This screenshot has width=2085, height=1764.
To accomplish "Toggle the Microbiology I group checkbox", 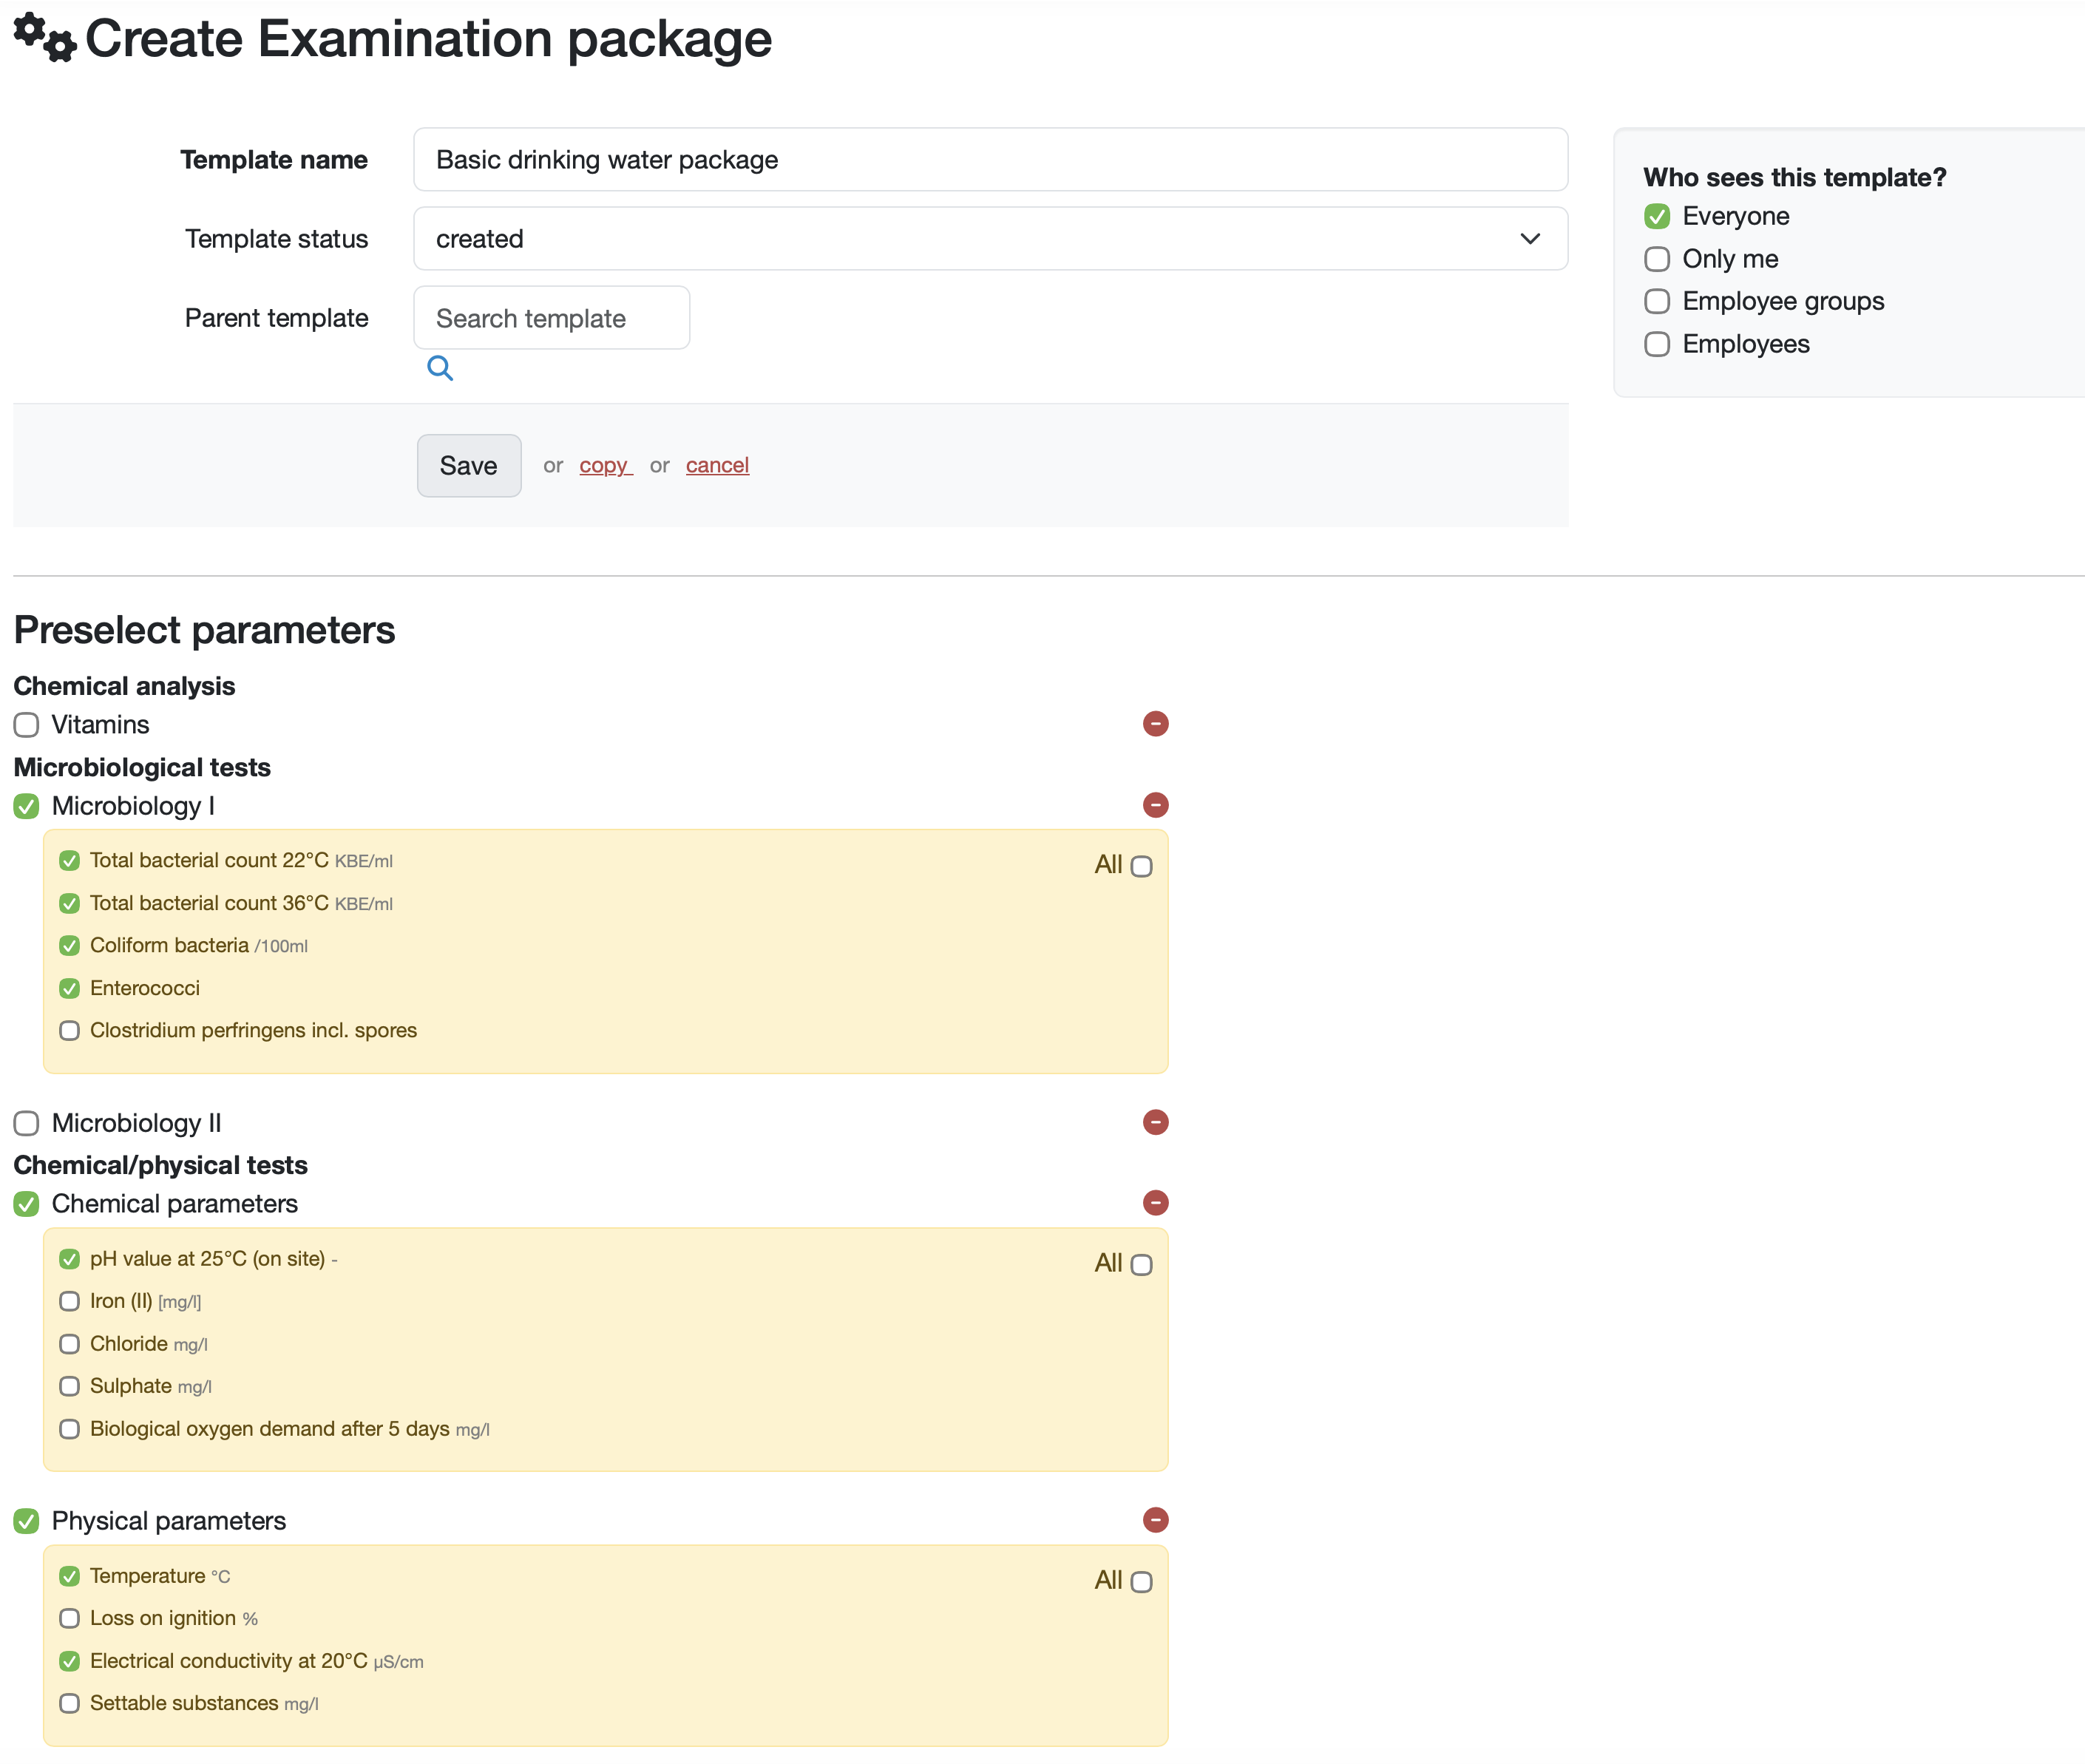I will (27, 806).
